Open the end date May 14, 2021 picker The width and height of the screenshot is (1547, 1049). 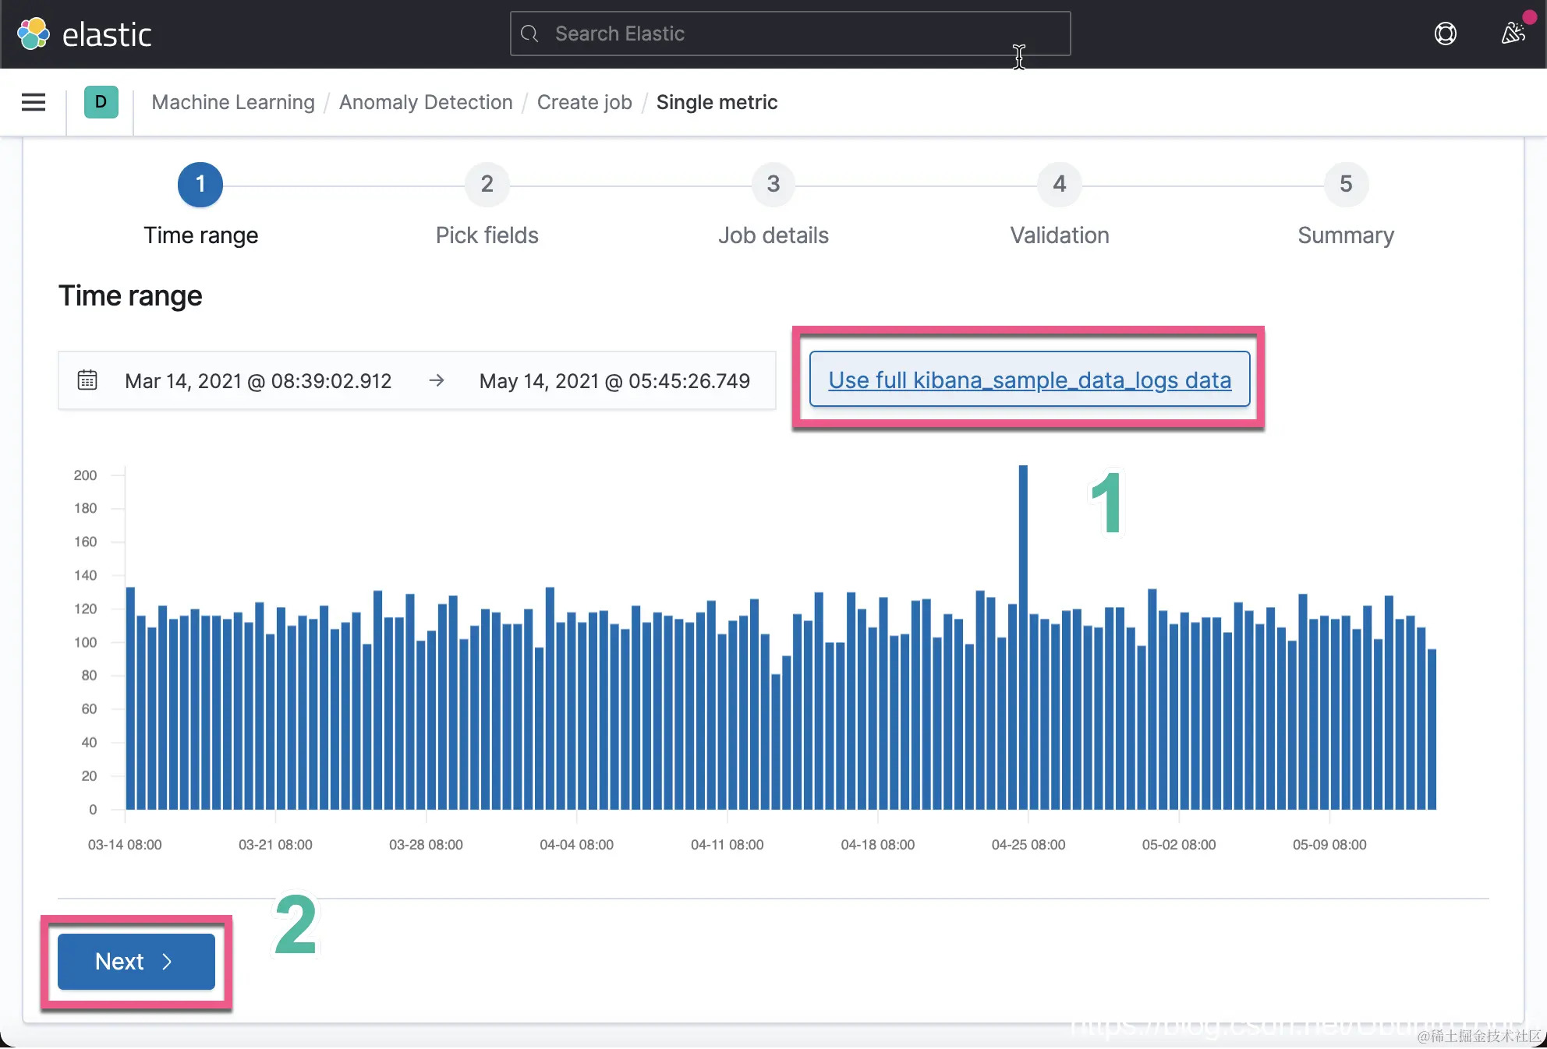point(614,380)
